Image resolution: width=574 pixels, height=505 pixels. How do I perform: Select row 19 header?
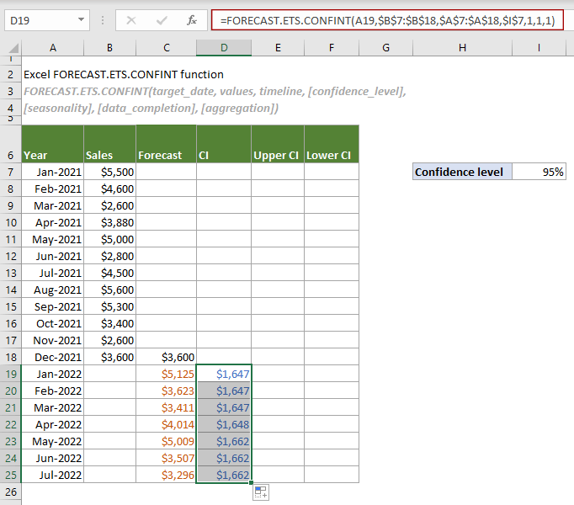click(x=10, y=373)
